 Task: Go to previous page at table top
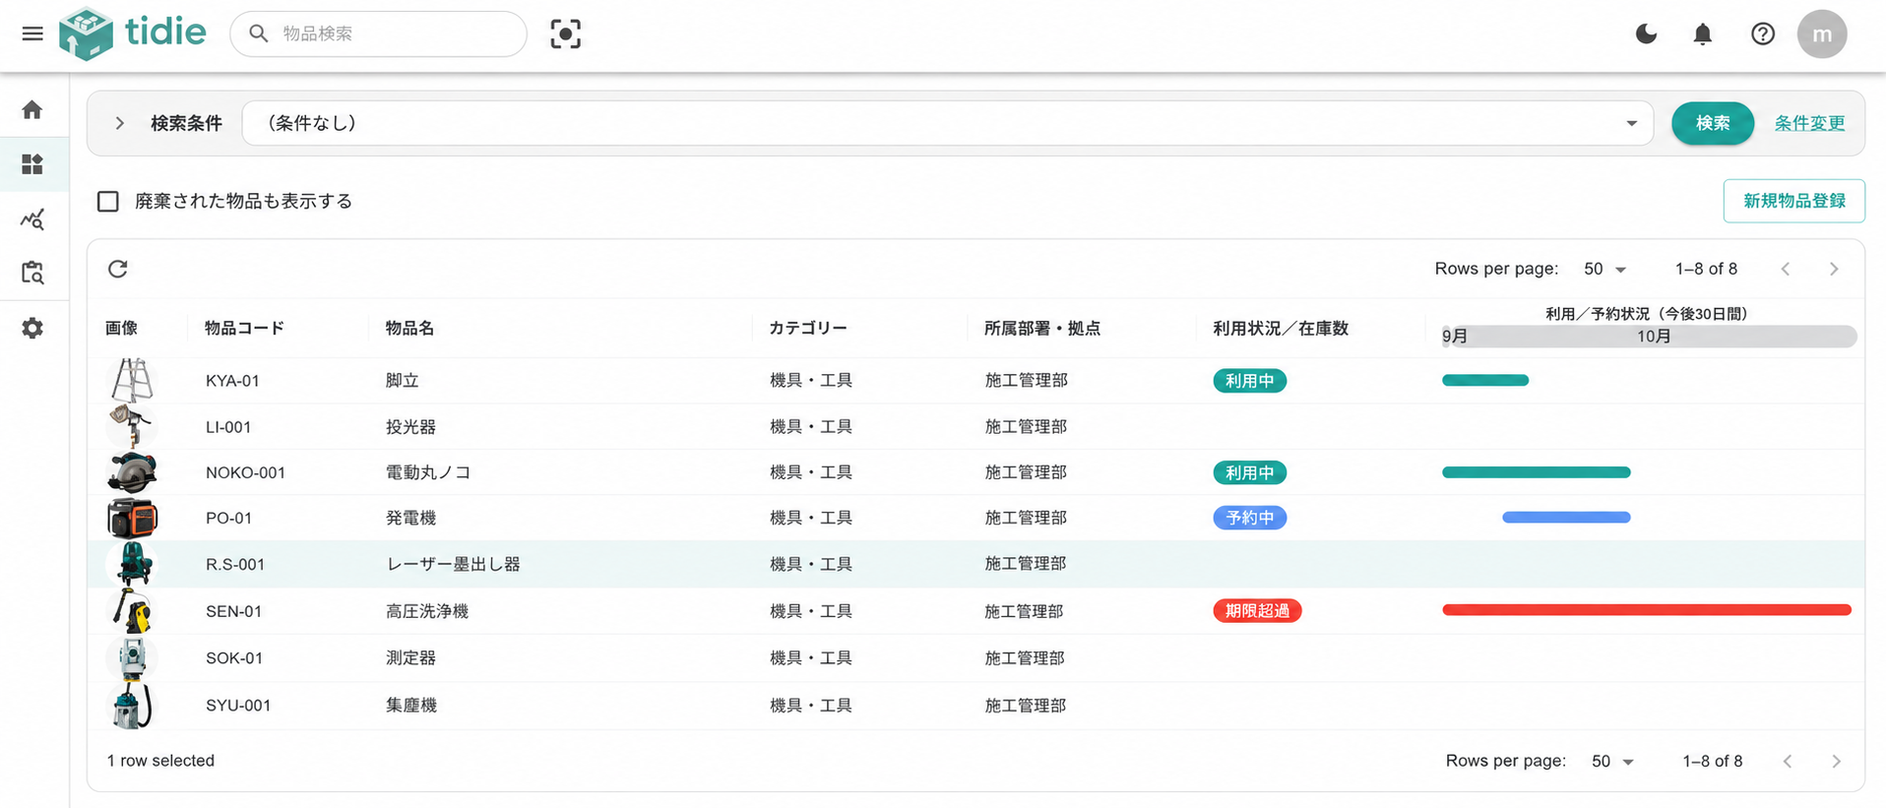[x=1786, y=269]
